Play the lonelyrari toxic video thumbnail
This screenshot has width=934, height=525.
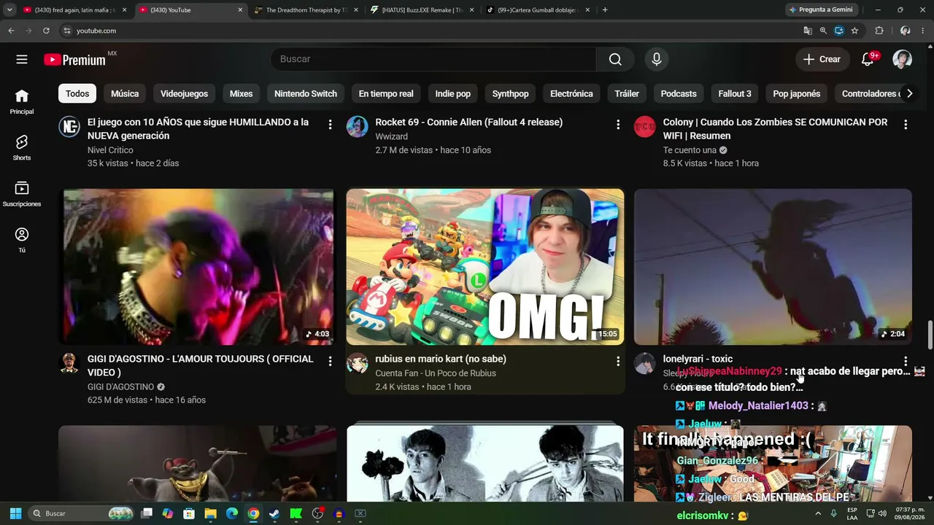773,267
